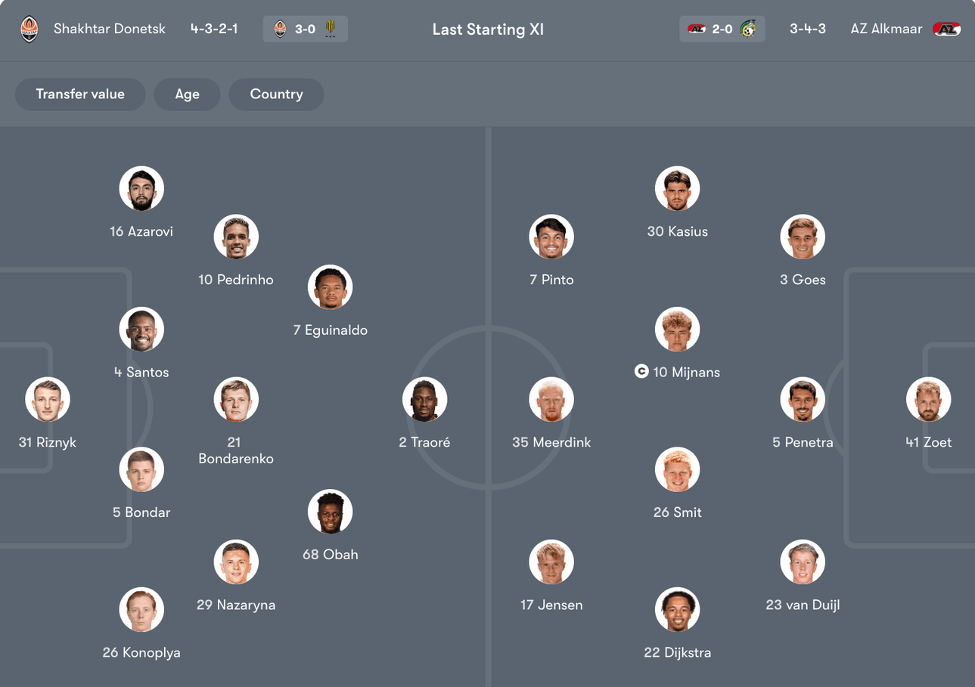This screenshot has height=687, width=975.
Task: Select goalkeeper Zoet's player photo
Action: point(929,399)
